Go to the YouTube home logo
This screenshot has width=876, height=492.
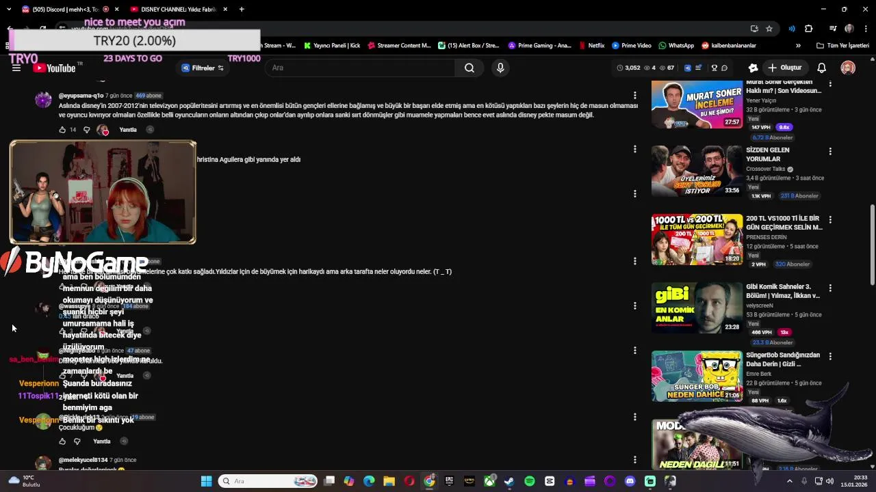(55, 68)
